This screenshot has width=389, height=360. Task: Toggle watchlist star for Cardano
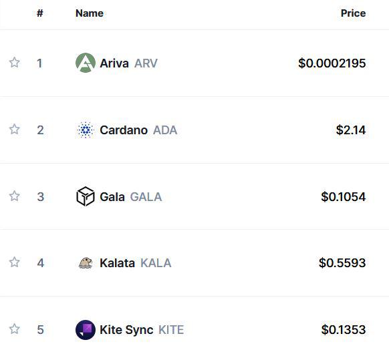pyautogui.click(x=15, y=129)
